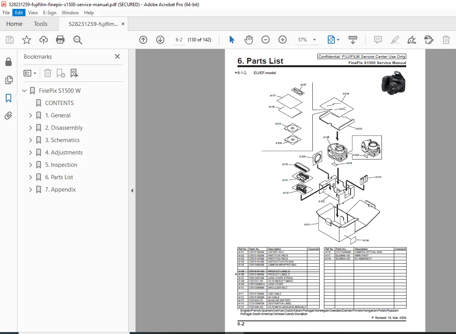Add bookmark to favorites star icon
The height and width of the screenshot is (334, 456).
(x=27, y=39)
